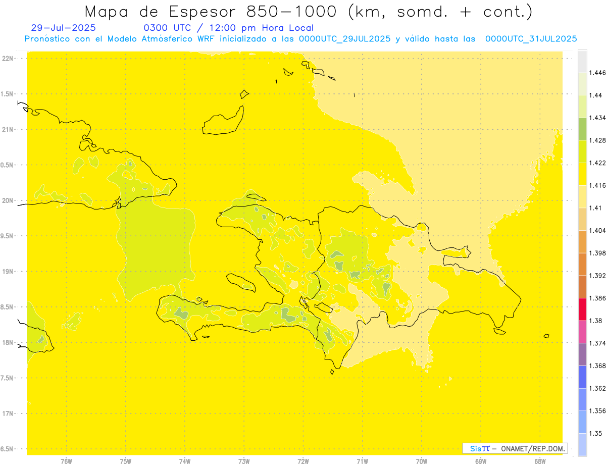This screenshot has height=468, width=606.
Task: Select the '70W' longitude axis label
Action: (x=422, y=461)
